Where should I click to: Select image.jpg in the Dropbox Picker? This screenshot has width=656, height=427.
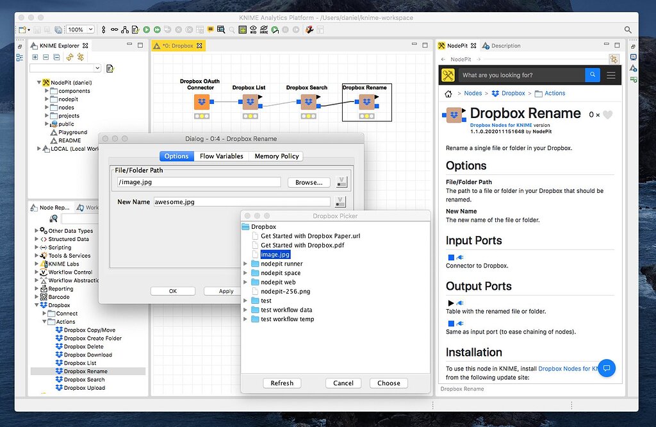tap(275, 255)
